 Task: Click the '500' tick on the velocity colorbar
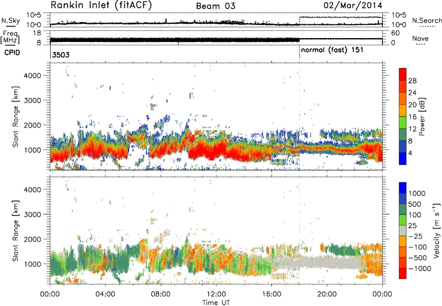point(415,204)
